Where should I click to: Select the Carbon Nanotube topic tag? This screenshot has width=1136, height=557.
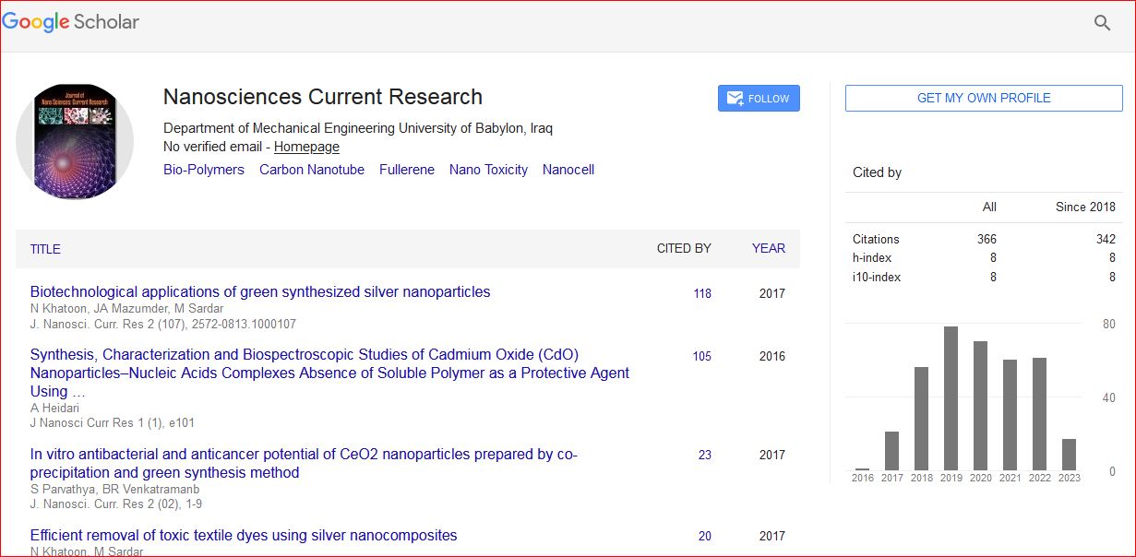tap(312, 170)
